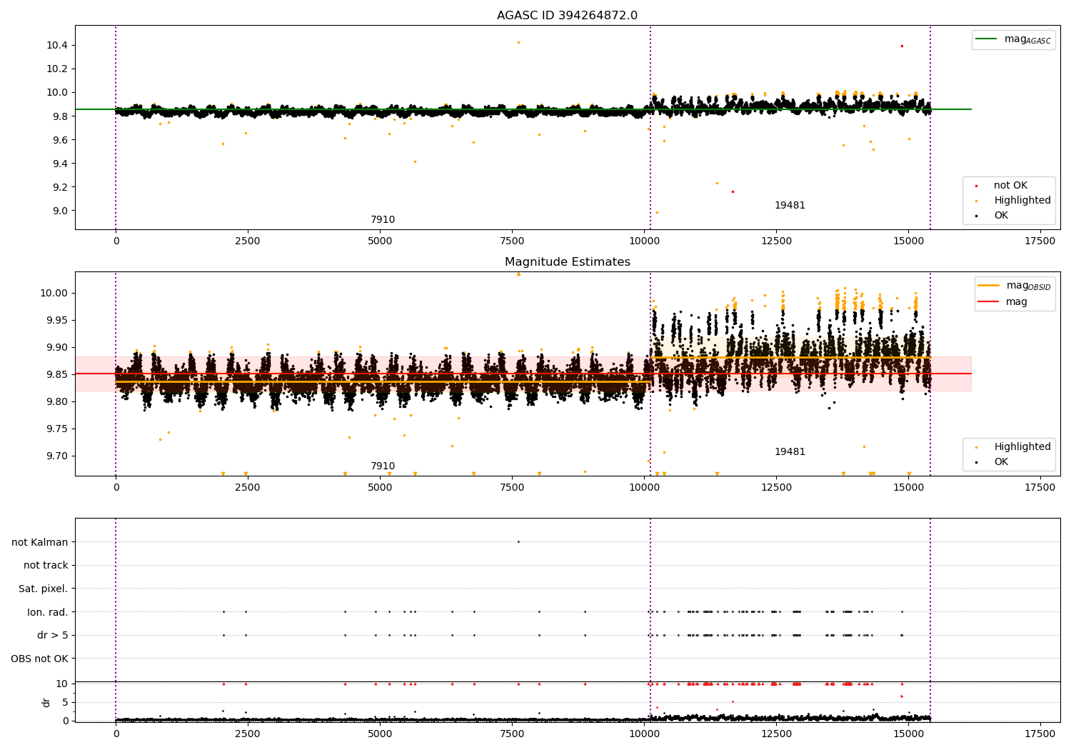This screenshot has height=750, width=1071.
Task: Click the black 'OK' legend marker in top plot
Action: click(x=976, y=216)
